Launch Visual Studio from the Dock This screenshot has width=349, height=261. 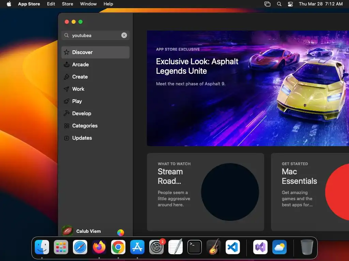[x=260, y=247]
